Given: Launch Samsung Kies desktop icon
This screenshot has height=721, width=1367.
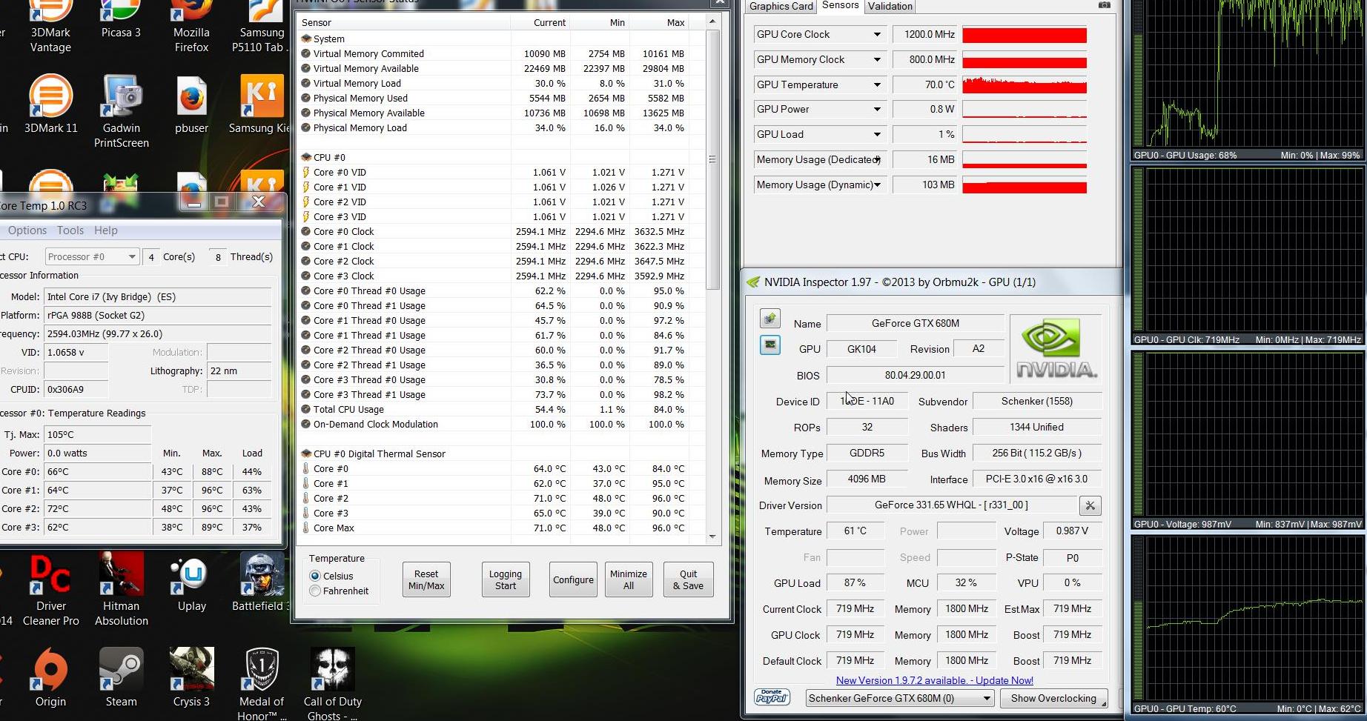Looking at the screenshot, I should coord(261,104).
